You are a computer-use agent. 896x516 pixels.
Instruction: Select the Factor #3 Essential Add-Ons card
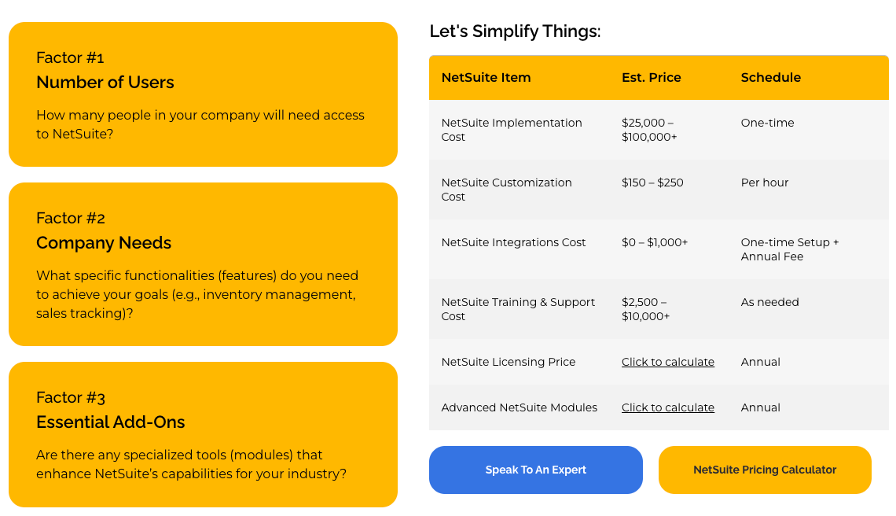[202, 434]
